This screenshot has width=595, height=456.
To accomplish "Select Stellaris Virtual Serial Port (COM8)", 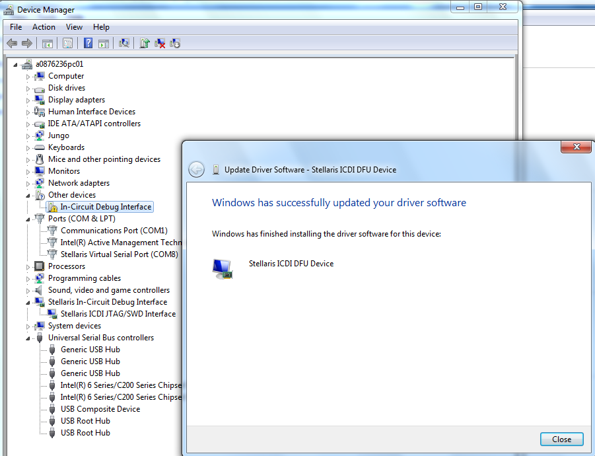I will tap(119, 254).
